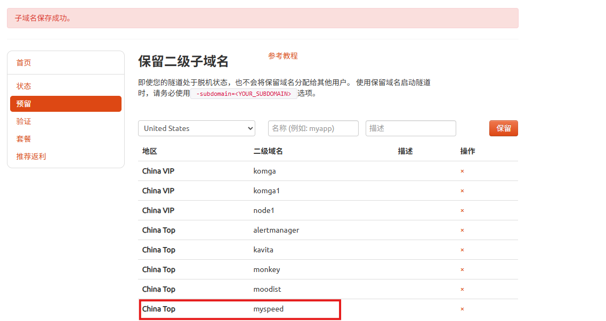Go to 状态 in the sidebar

coord(23,86)
